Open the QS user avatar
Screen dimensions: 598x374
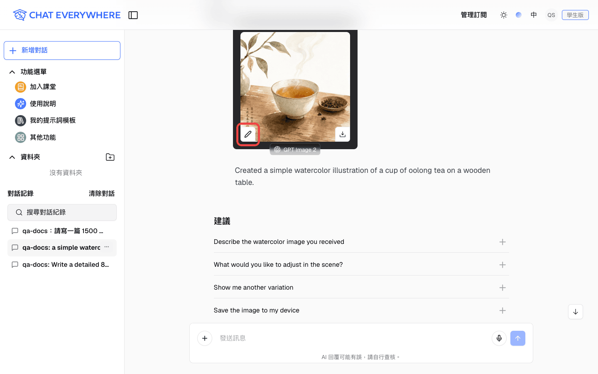(x=551, y=15)
